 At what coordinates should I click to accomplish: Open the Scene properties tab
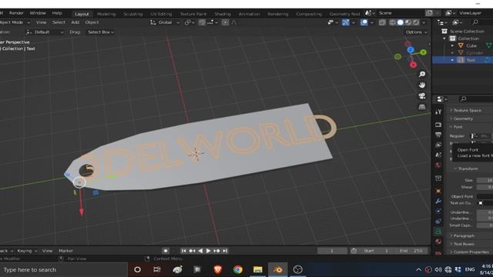(x=438, y=155)
